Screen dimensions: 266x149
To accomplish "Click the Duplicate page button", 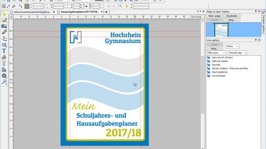I will (x=232, y=16).
